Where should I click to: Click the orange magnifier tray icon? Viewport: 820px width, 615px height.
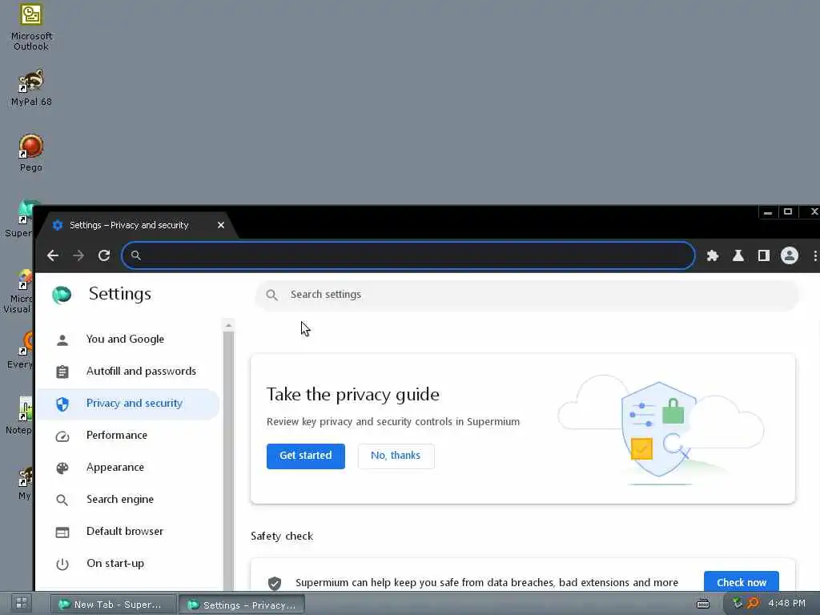tap(753, 603)
